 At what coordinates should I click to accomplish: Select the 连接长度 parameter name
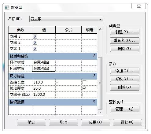(17, 82)
